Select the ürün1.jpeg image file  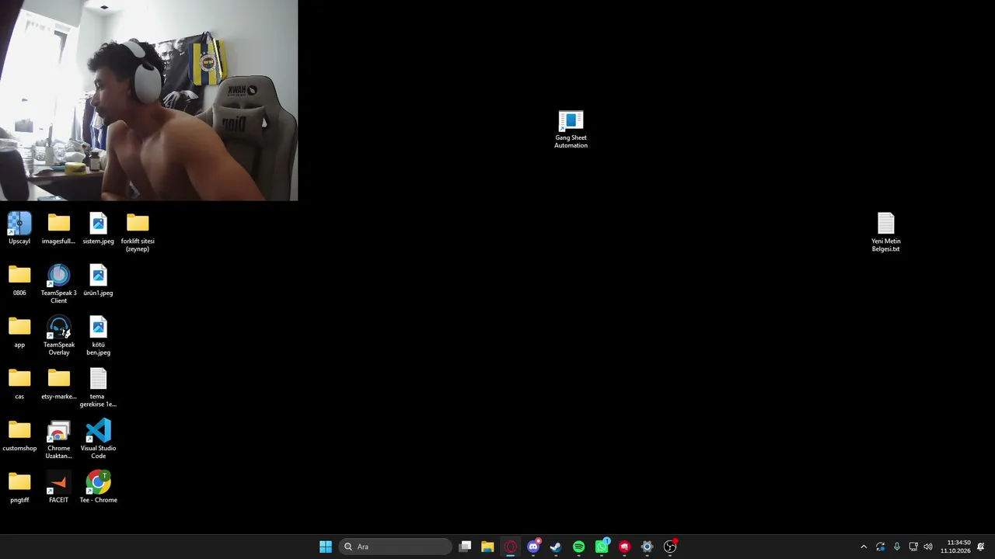(x=98, y=280)
